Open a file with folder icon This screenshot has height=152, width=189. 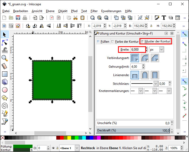click(11, 18)
